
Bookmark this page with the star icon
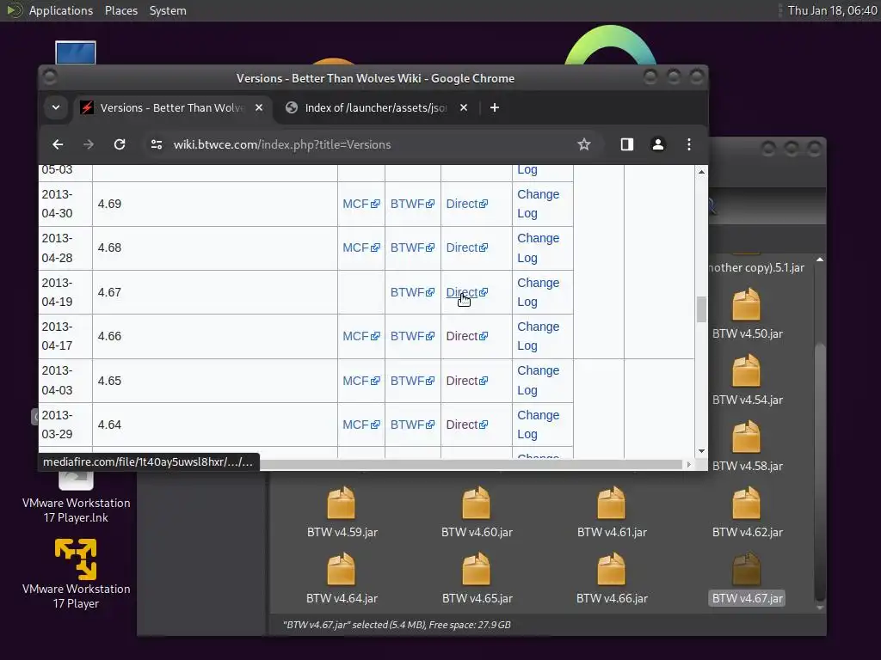point(584,144)
